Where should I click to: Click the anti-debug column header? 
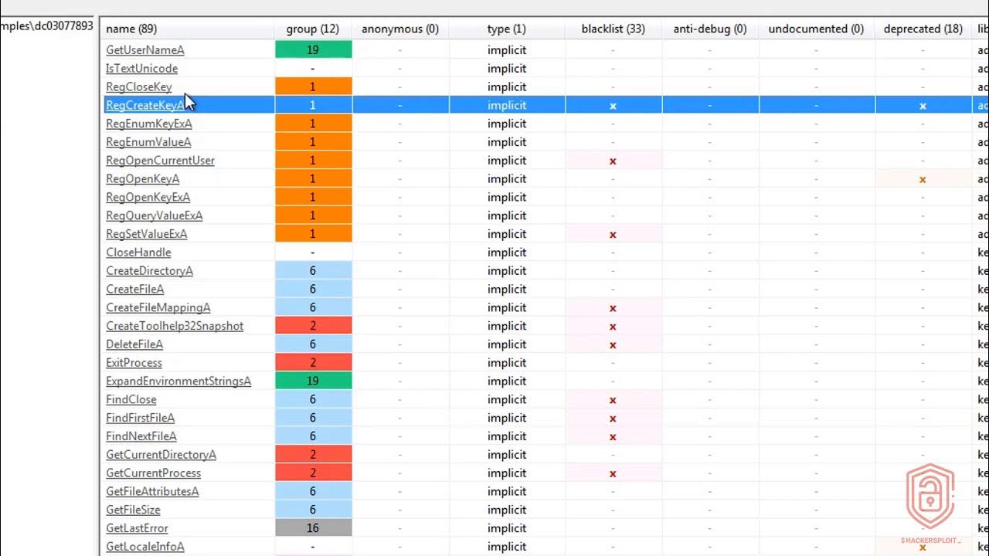coord(709,29)
